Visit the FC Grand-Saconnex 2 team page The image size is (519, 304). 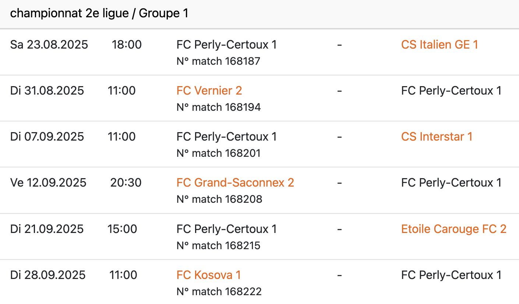[235, 183]
